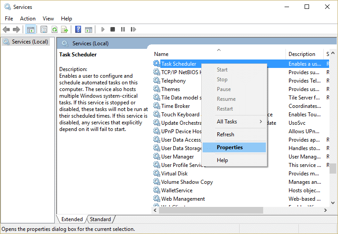Click the Forward arrow toolbar icon
The height and width of the screenshot is (234, 338).
pyautogui.click(x=16, y=29)
